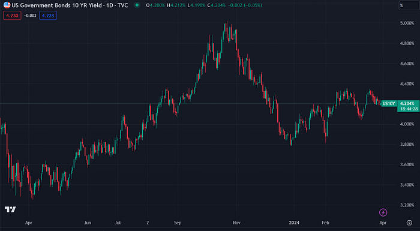This screenshot has width=420, height=231.
Task: Click the Nov time axis label
Action: click(x=236, y=223)
